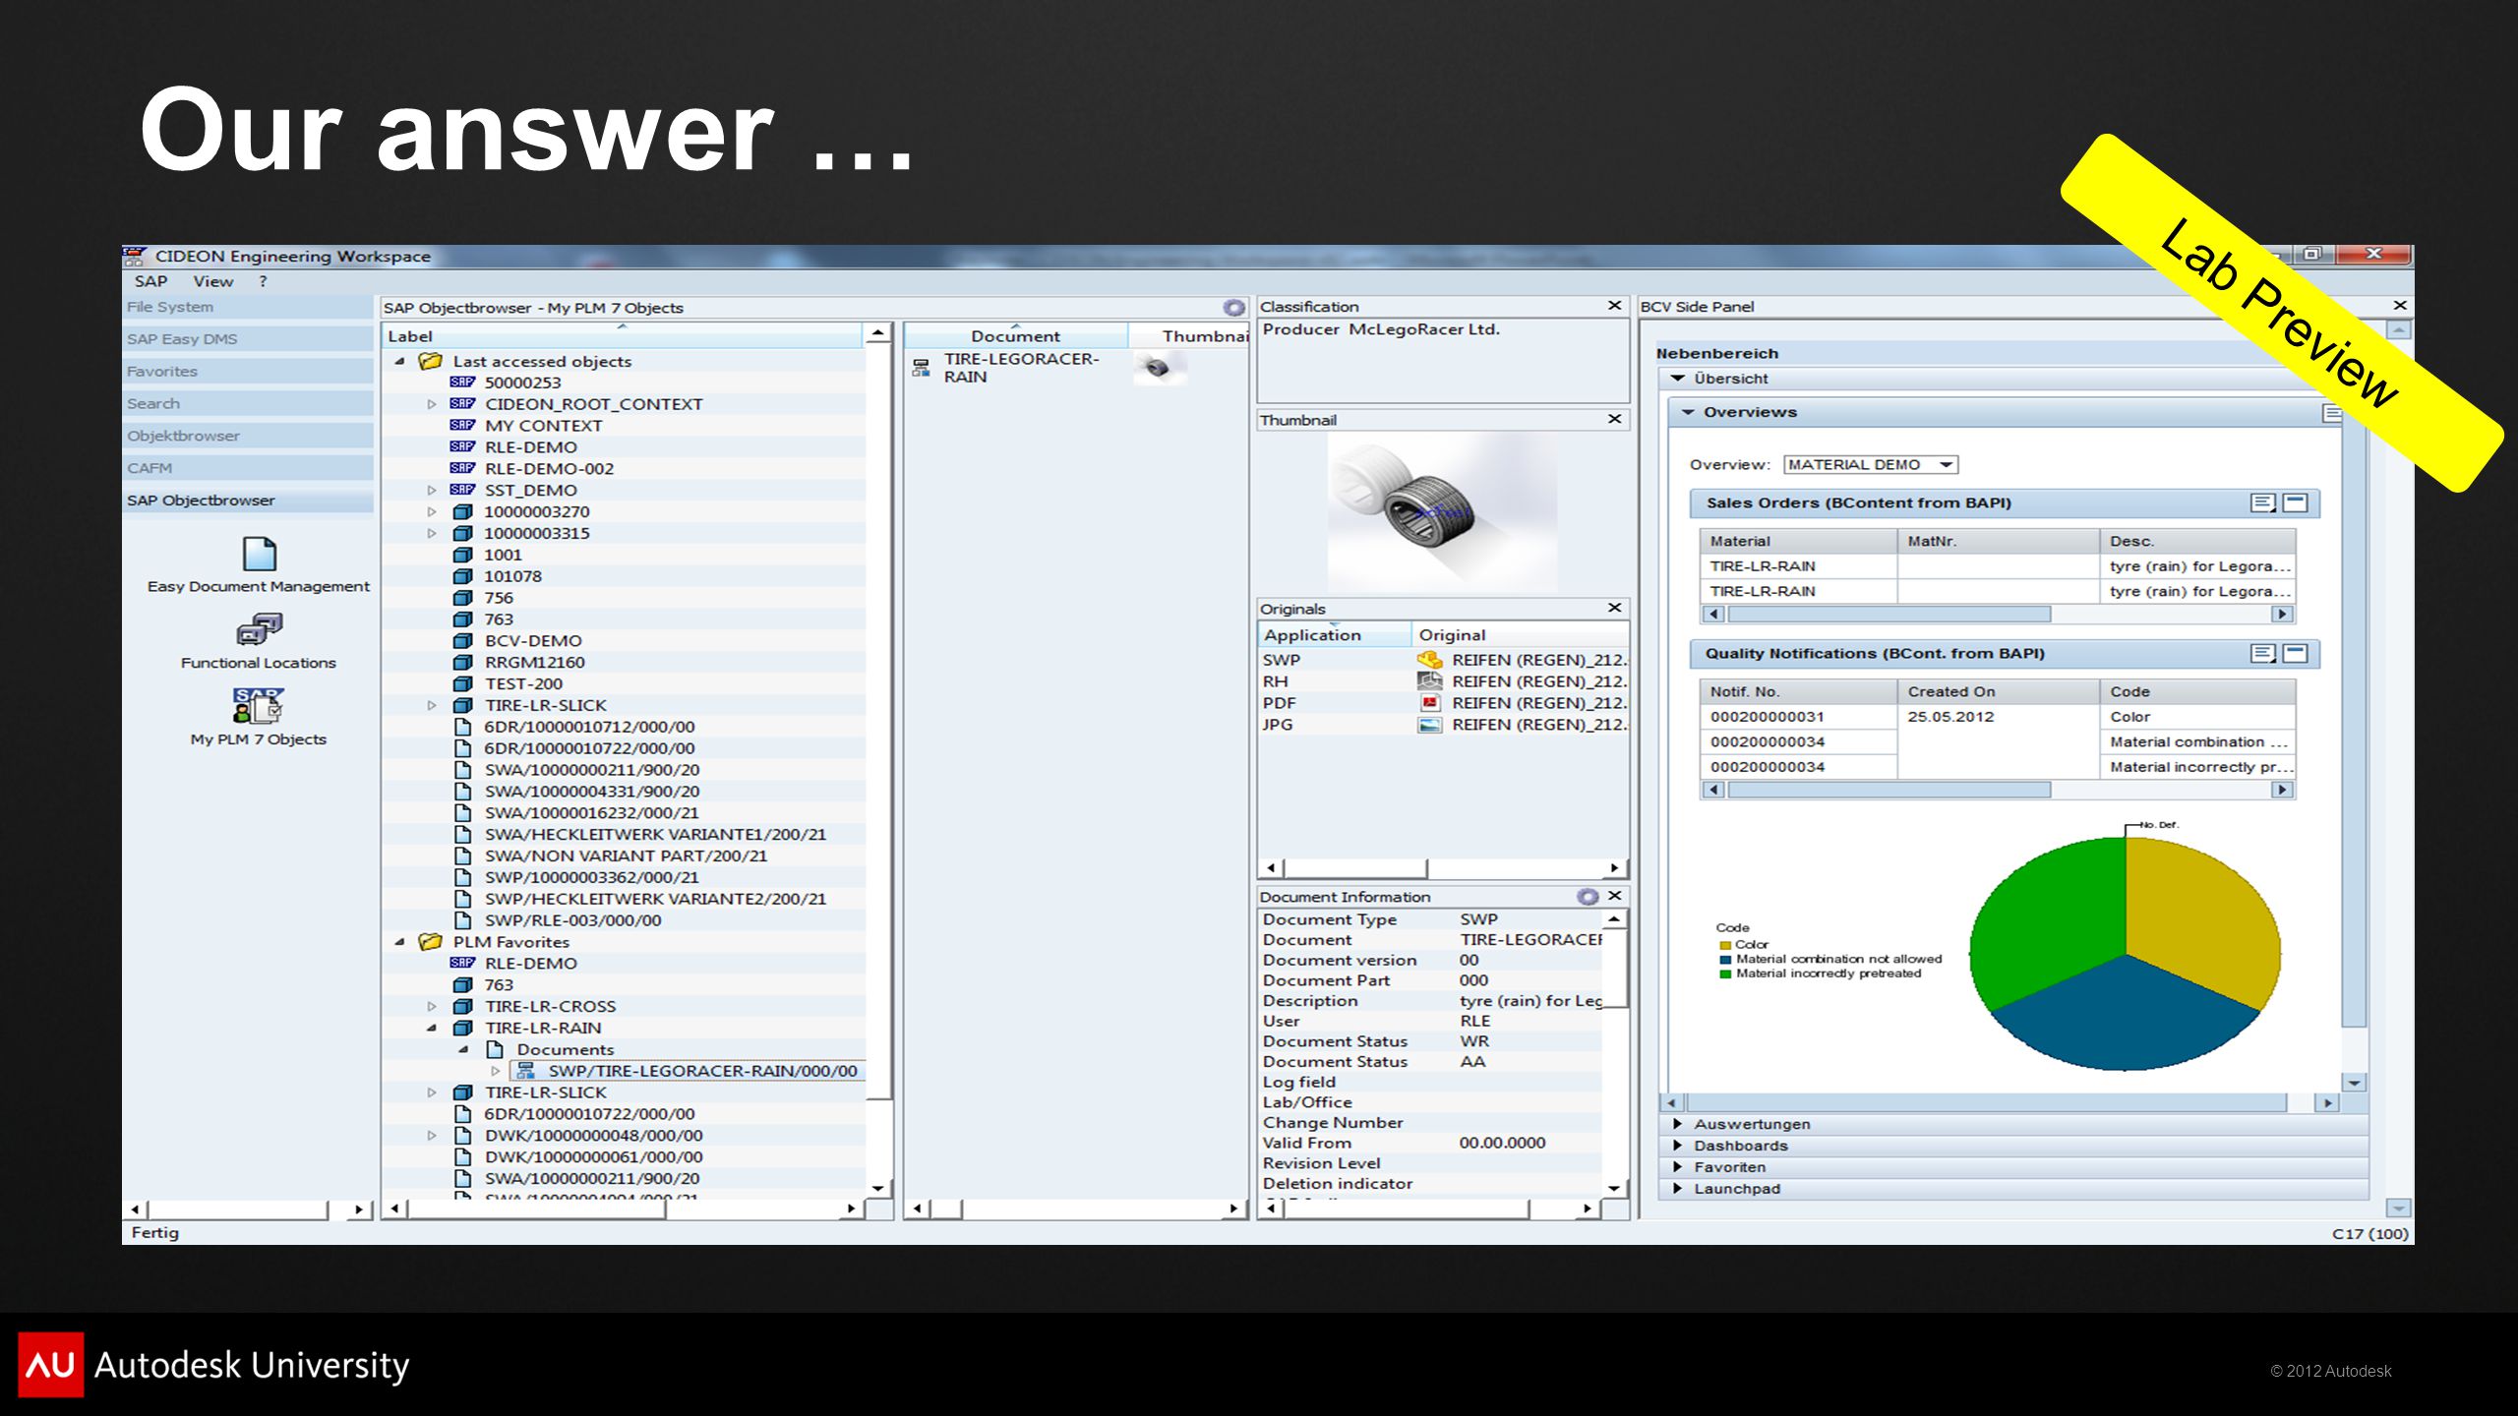Screen dimensions: 2518x1416
Task: Open the SAP menu
Action: coord(150,281)
